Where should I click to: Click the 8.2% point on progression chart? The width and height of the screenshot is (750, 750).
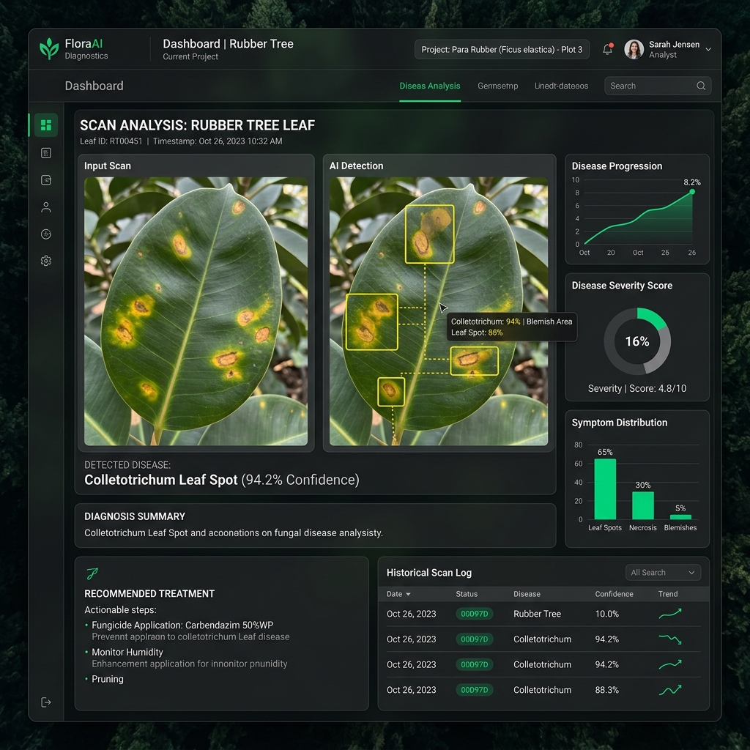pyautogui.click(x=691, y=192)
